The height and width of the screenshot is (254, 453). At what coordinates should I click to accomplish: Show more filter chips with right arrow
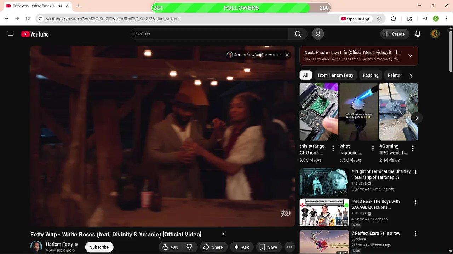coord(411,76)
